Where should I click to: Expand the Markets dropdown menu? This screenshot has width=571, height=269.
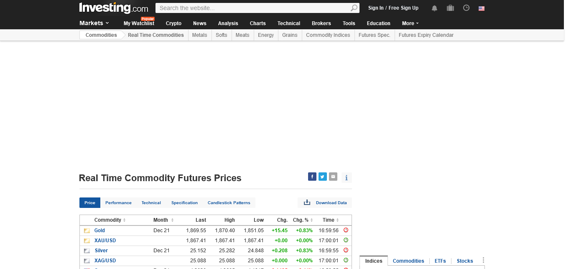tap(94, 23)
